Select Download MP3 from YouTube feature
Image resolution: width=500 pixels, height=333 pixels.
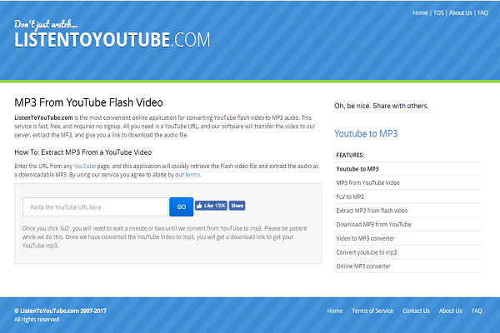point(373,224)
